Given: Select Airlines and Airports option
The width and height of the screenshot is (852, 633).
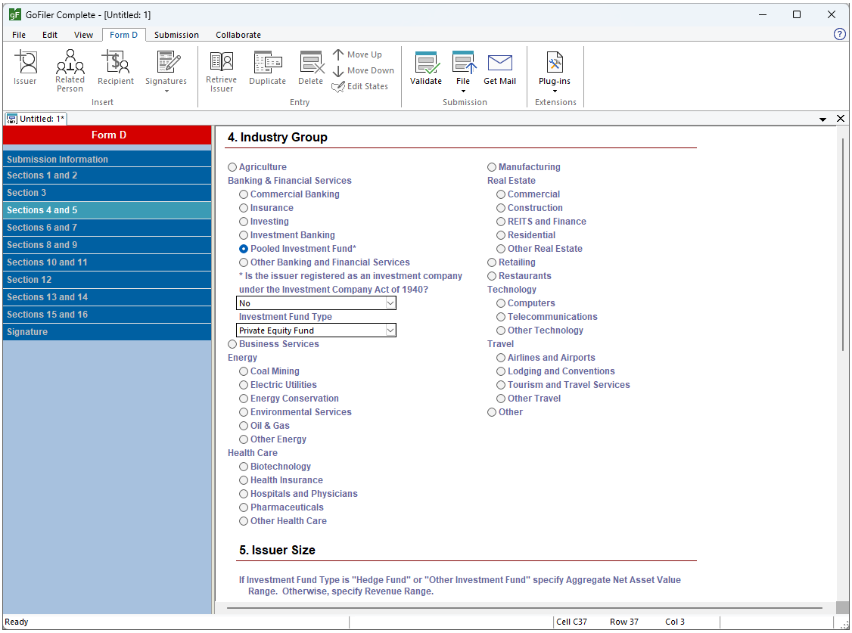Looking at the screenshot, I should [x=501, y=358].
